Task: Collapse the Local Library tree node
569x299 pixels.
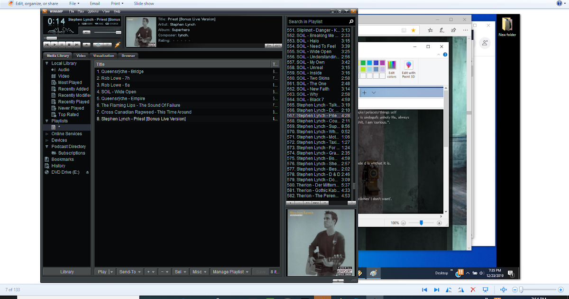Action: pyautogui.click(x=47, y=63)
